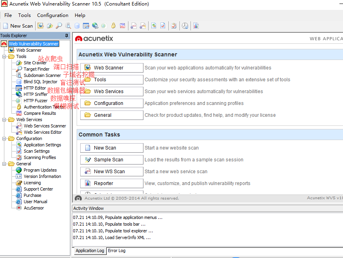The width and height of the screenshot is (343, 258).
Task: Select Subdomain Scanner in the tree
Action: pyautogui.click(x=42, y=76)
